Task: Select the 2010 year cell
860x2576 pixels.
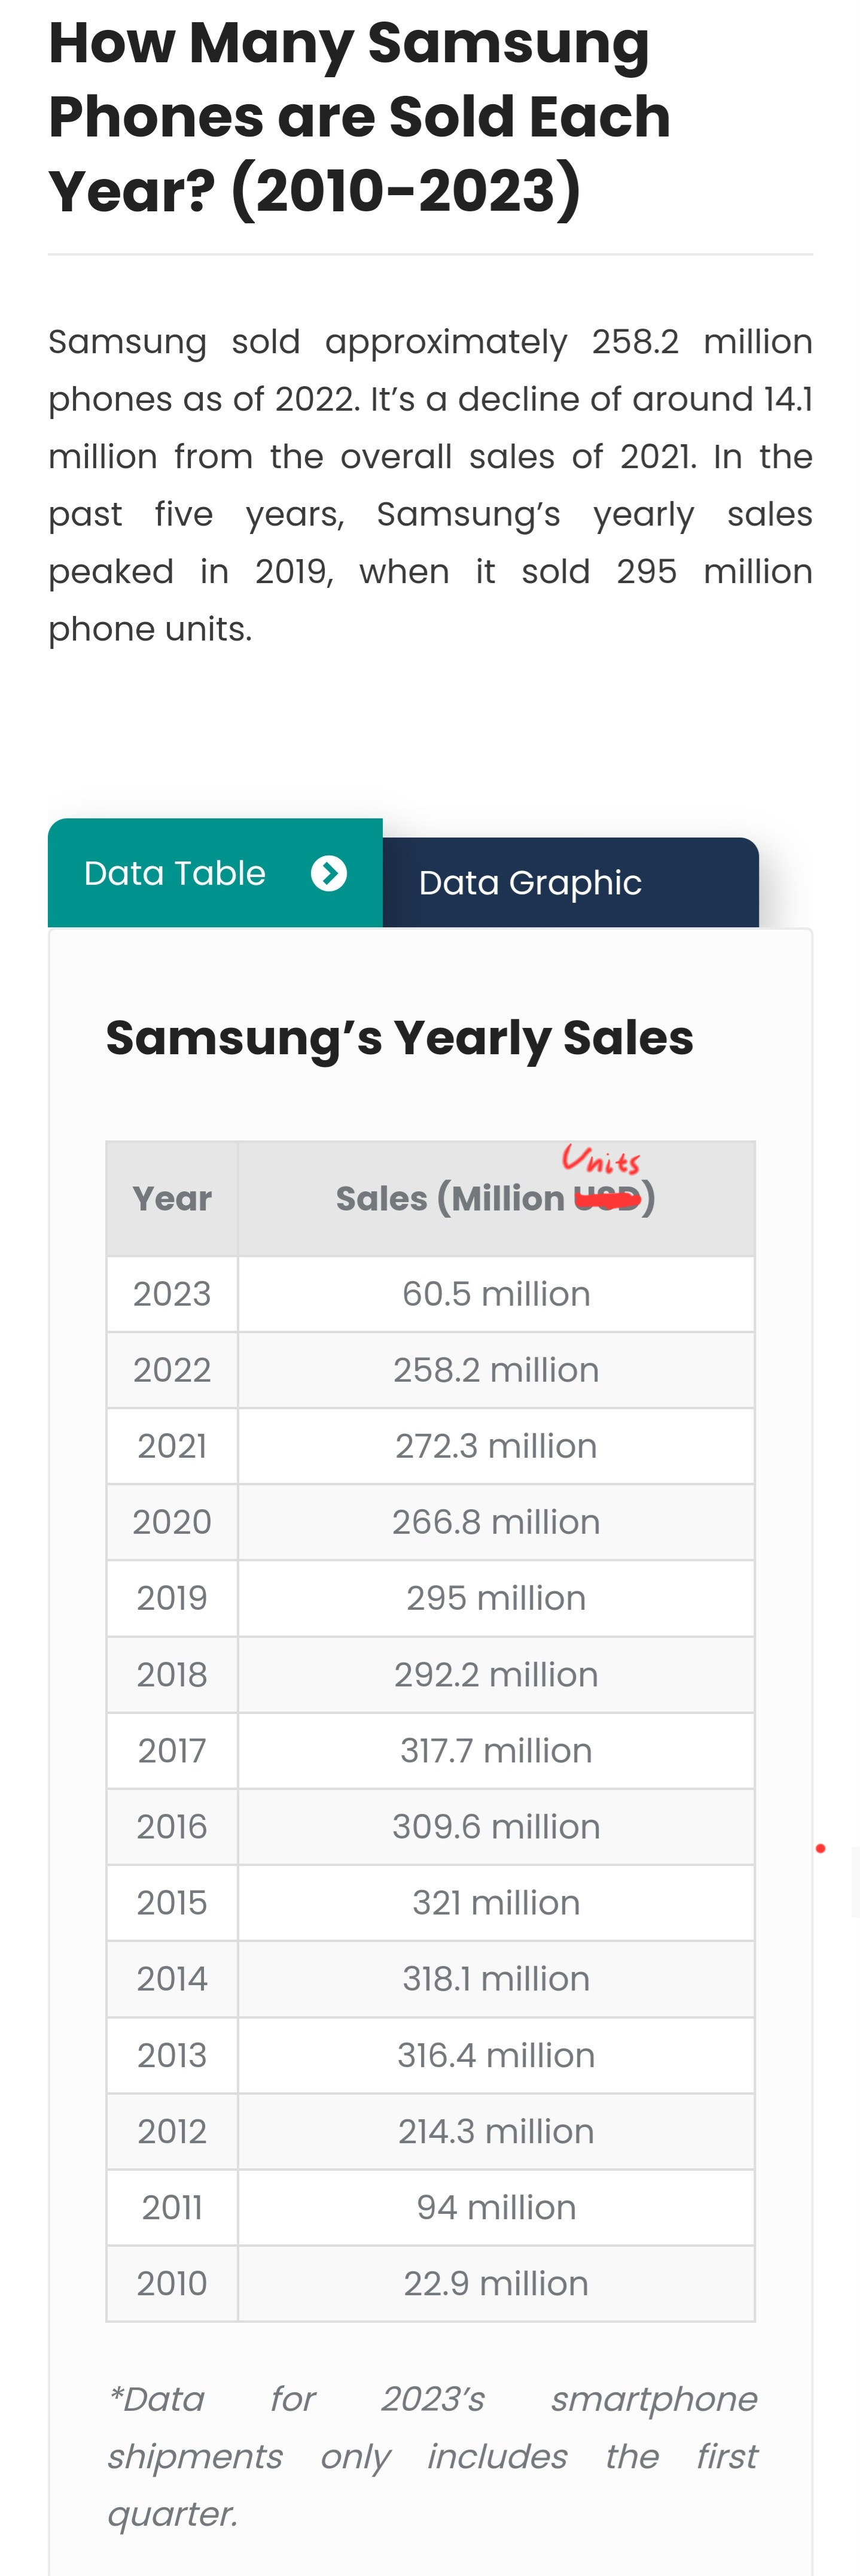Action: 172,2283
